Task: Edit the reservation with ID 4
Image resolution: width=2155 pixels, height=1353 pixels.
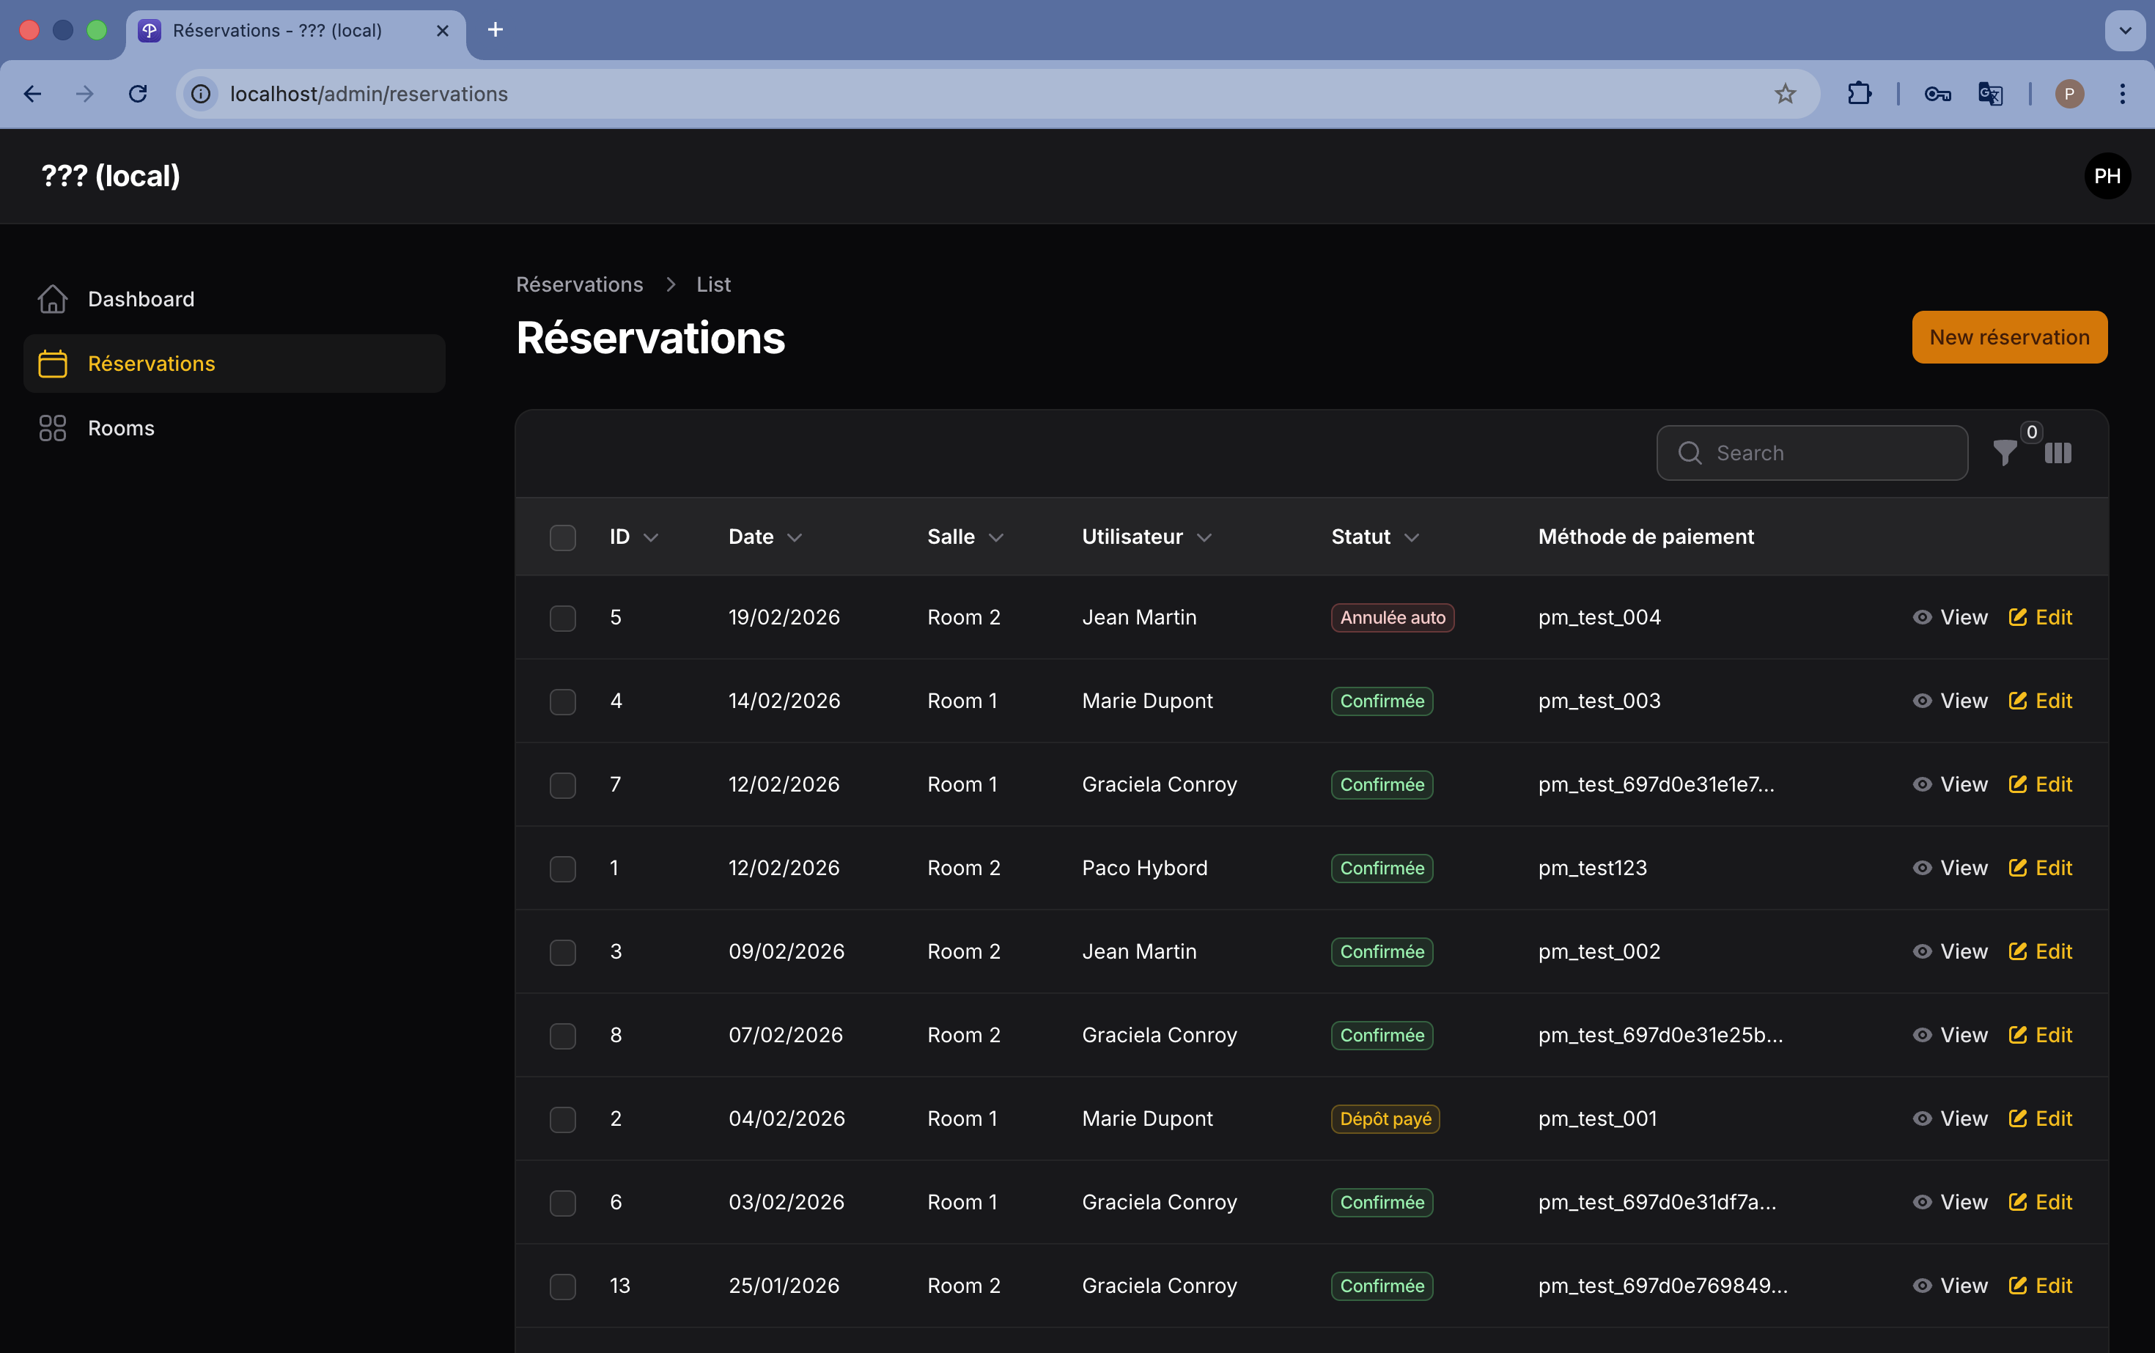Action: pos(2041,701)
